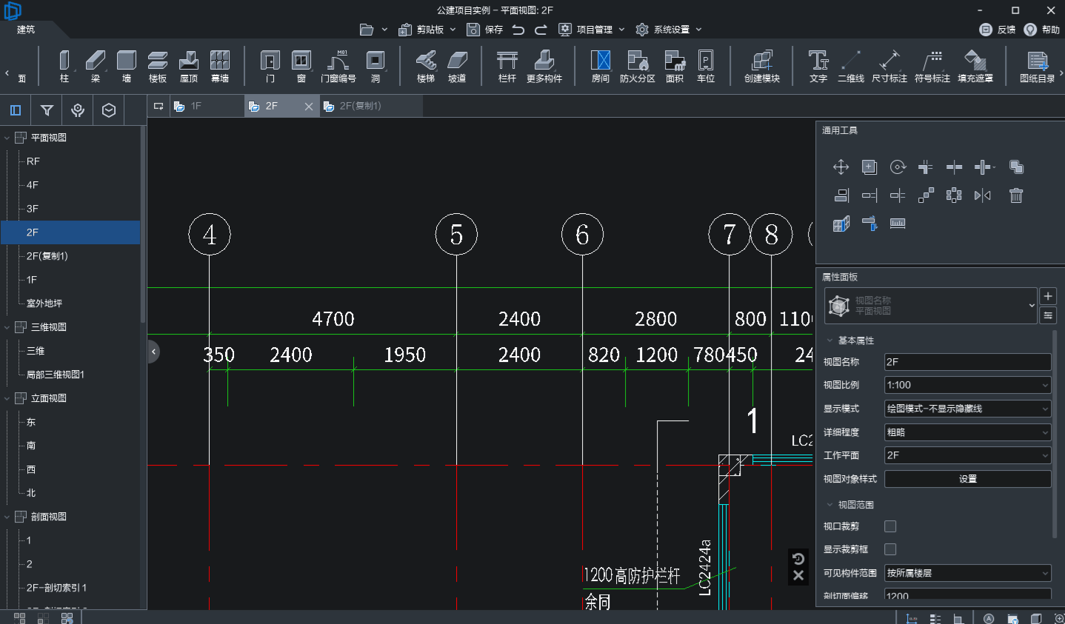The height and width of the screenshot is (624, 1065).
Task: Select the 幕墙 curtain wall tool
Action: pos(220,67)
